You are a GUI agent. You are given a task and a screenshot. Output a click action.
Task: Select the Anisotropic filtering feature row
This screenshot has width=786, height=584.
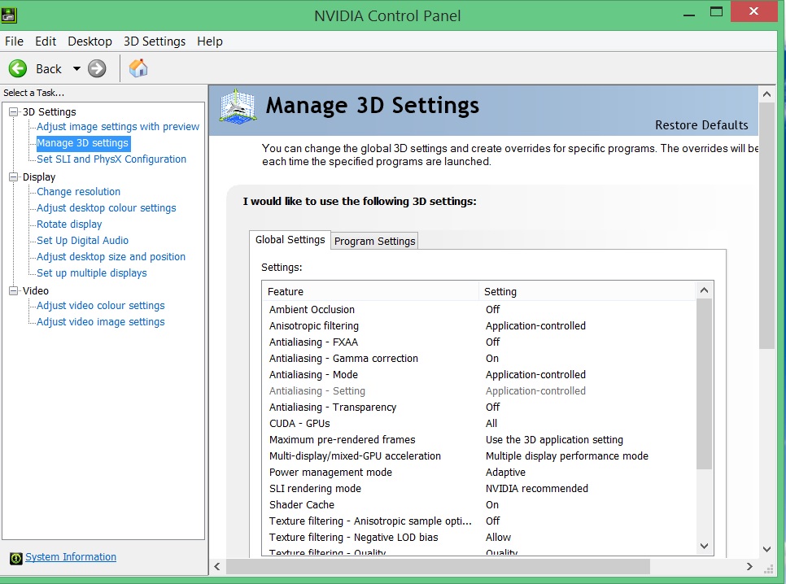click(478, 326)
